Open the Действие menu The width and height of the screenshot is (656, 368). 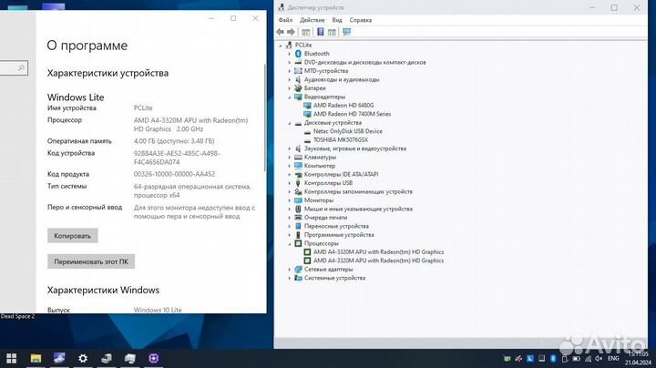313,20
